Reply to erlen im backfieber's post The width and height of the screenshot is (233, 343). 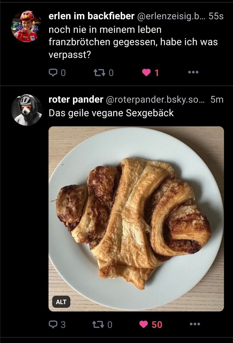53,72
